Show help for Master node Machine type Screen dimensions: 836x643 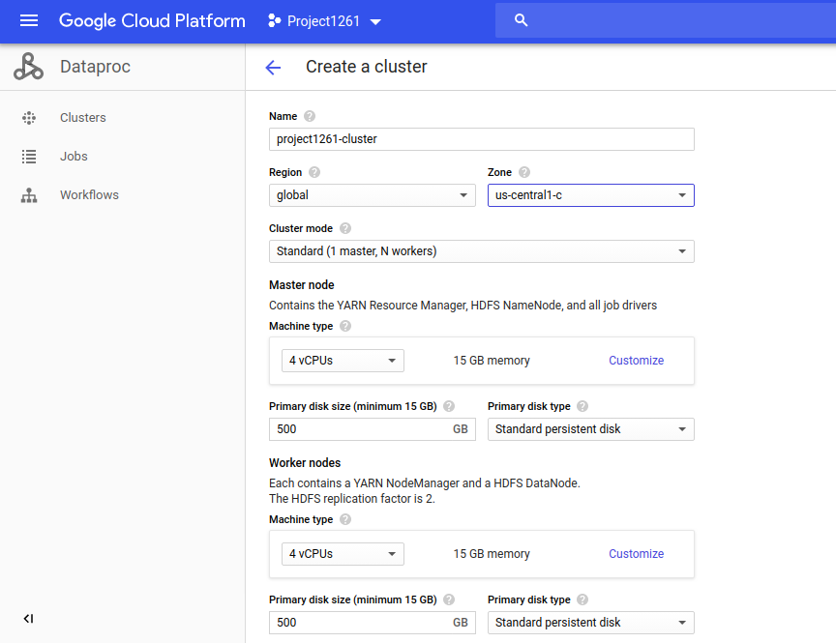(x=345, y=326)
